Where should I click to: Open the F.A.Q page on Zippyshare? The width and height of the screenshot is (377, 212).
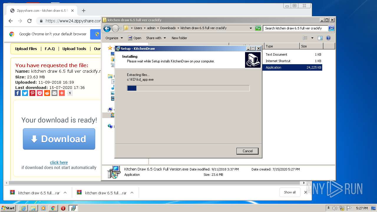50,49
